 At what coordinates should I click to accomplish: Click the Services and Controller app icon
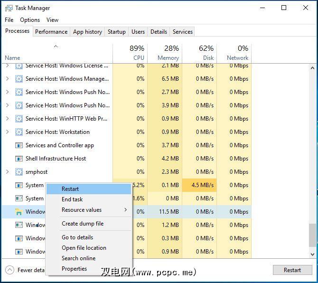click(19, 145)
